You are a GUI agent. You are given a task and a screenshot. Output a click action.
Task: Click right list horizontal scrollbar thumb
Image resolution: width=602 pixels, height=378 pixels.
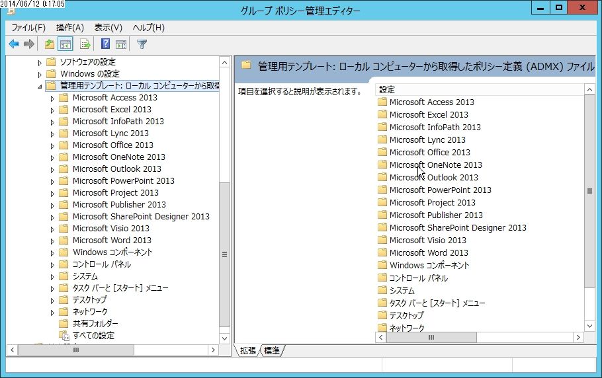[x=431, y=338]
